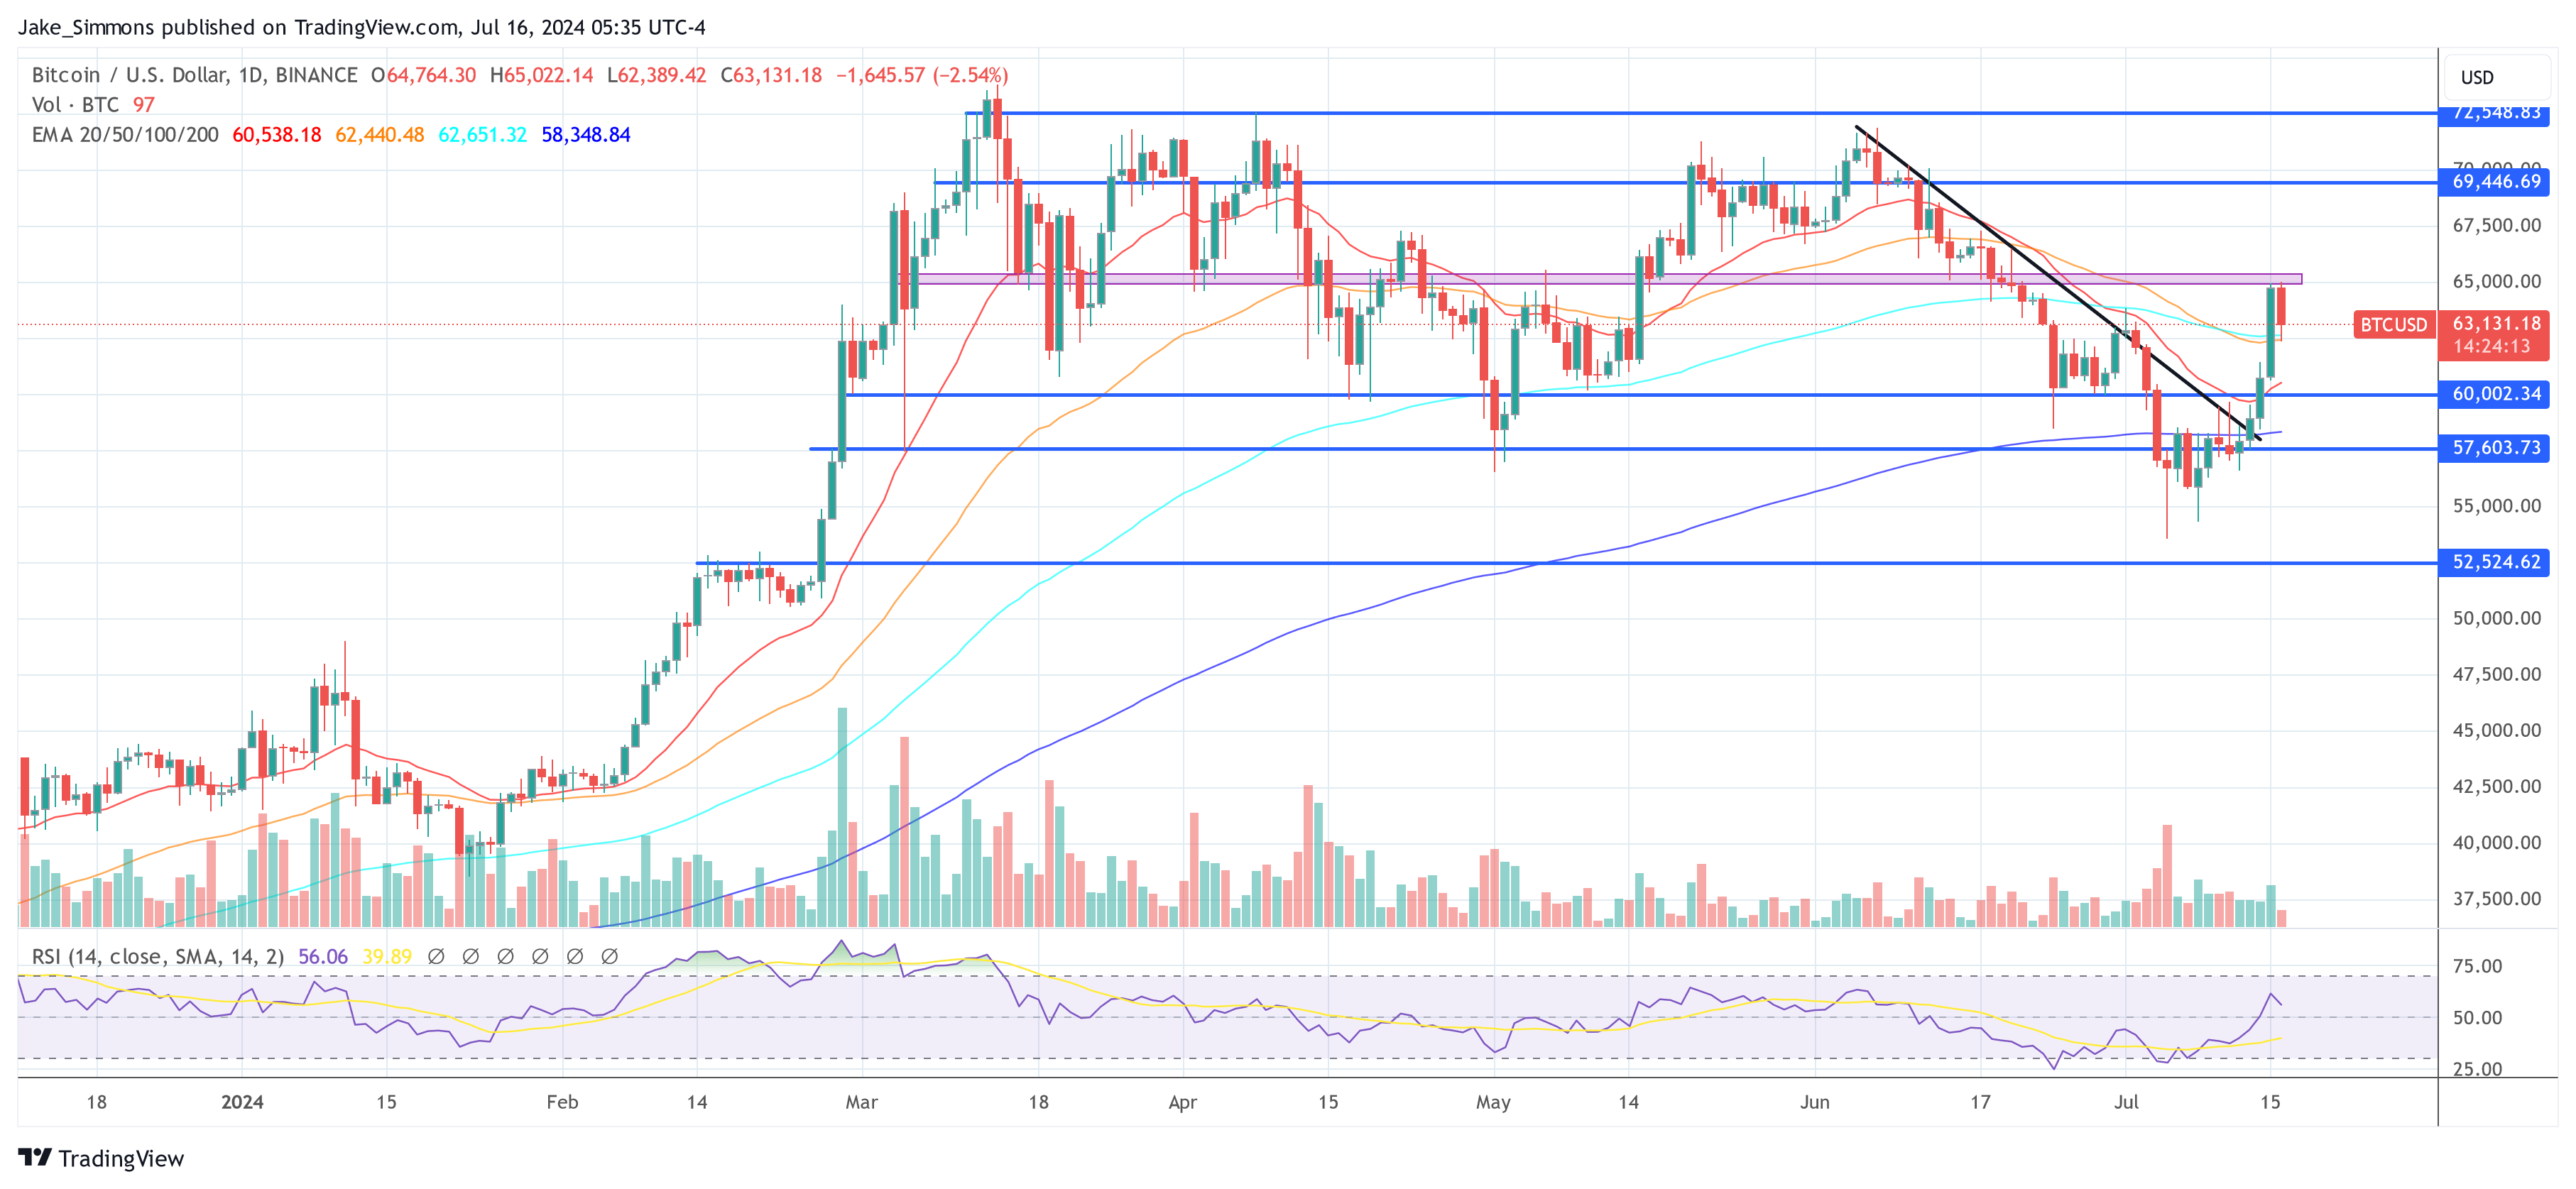Click the open price O64,764.30
The image size is (2576, 1189).
tap(424, 75)
